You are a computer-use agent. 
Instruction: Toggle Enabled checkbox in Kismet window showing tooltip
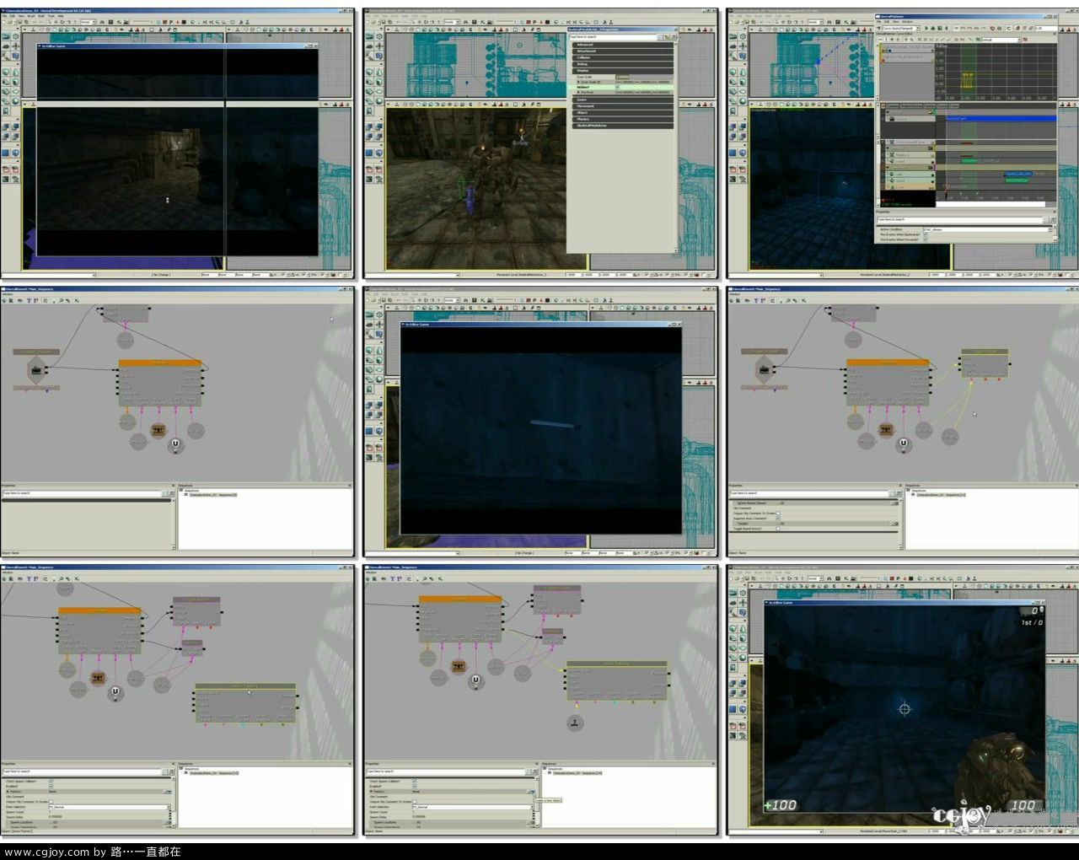click(415, 786)
